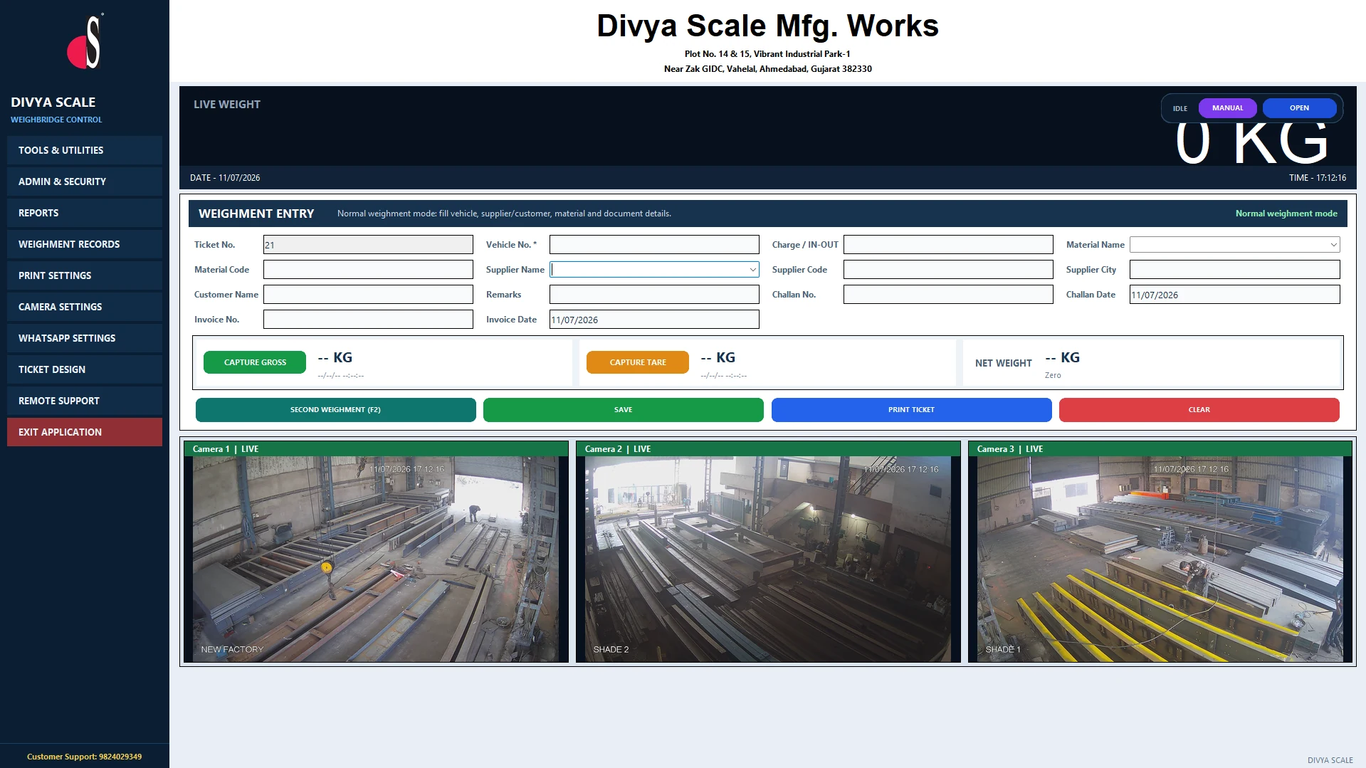
Task: Open Remote Support
Action: pos(85,401)
